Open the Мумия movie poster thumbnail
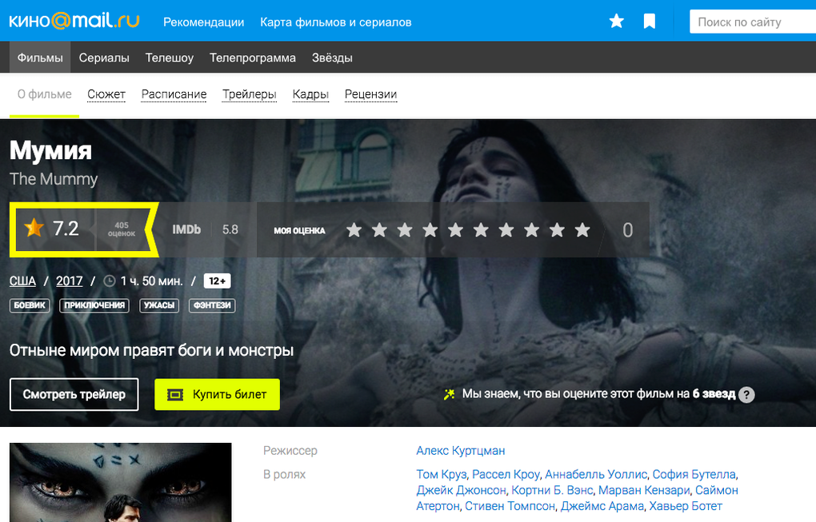The height and width of the screenshot is (522, 816). [120, 483]
